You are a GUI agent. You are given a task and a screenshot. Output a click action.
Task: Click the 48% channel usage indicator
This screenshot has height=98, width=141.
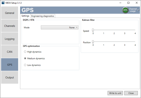[x=125, y=10]
